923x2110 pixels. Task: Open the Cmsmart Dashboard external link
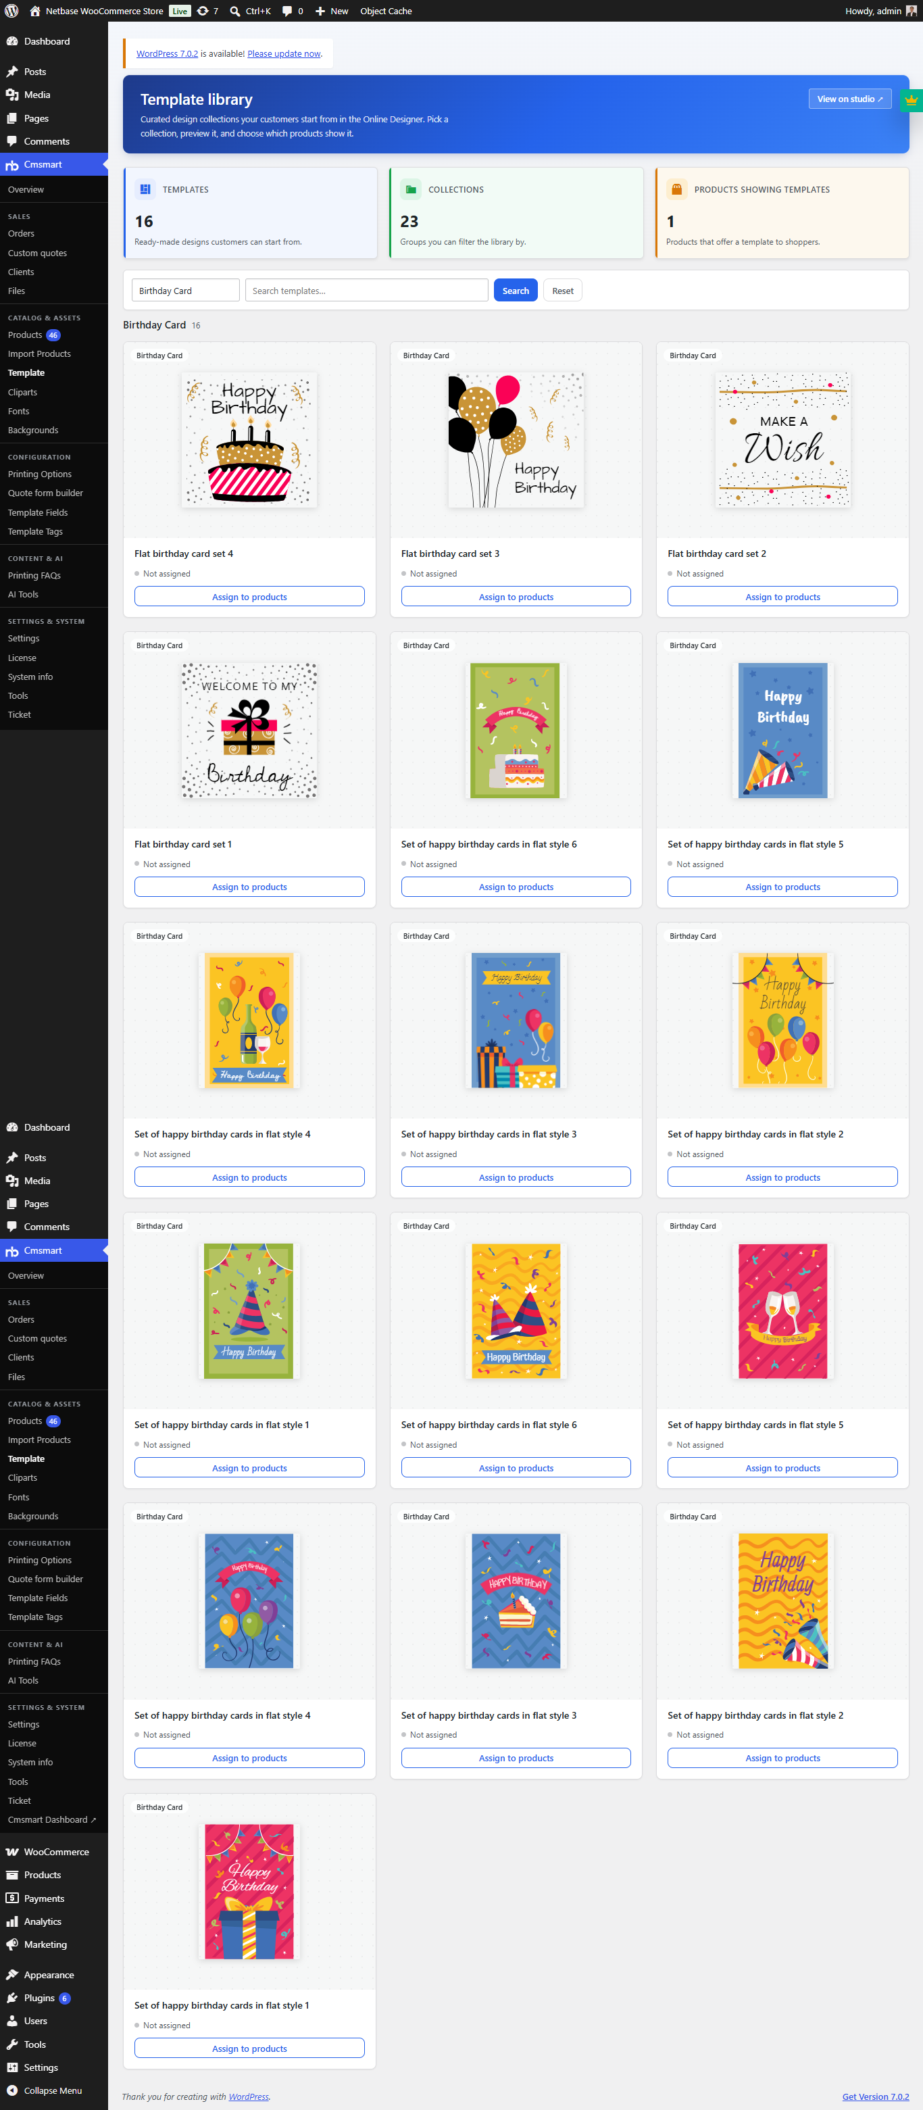pos(51,1819)
